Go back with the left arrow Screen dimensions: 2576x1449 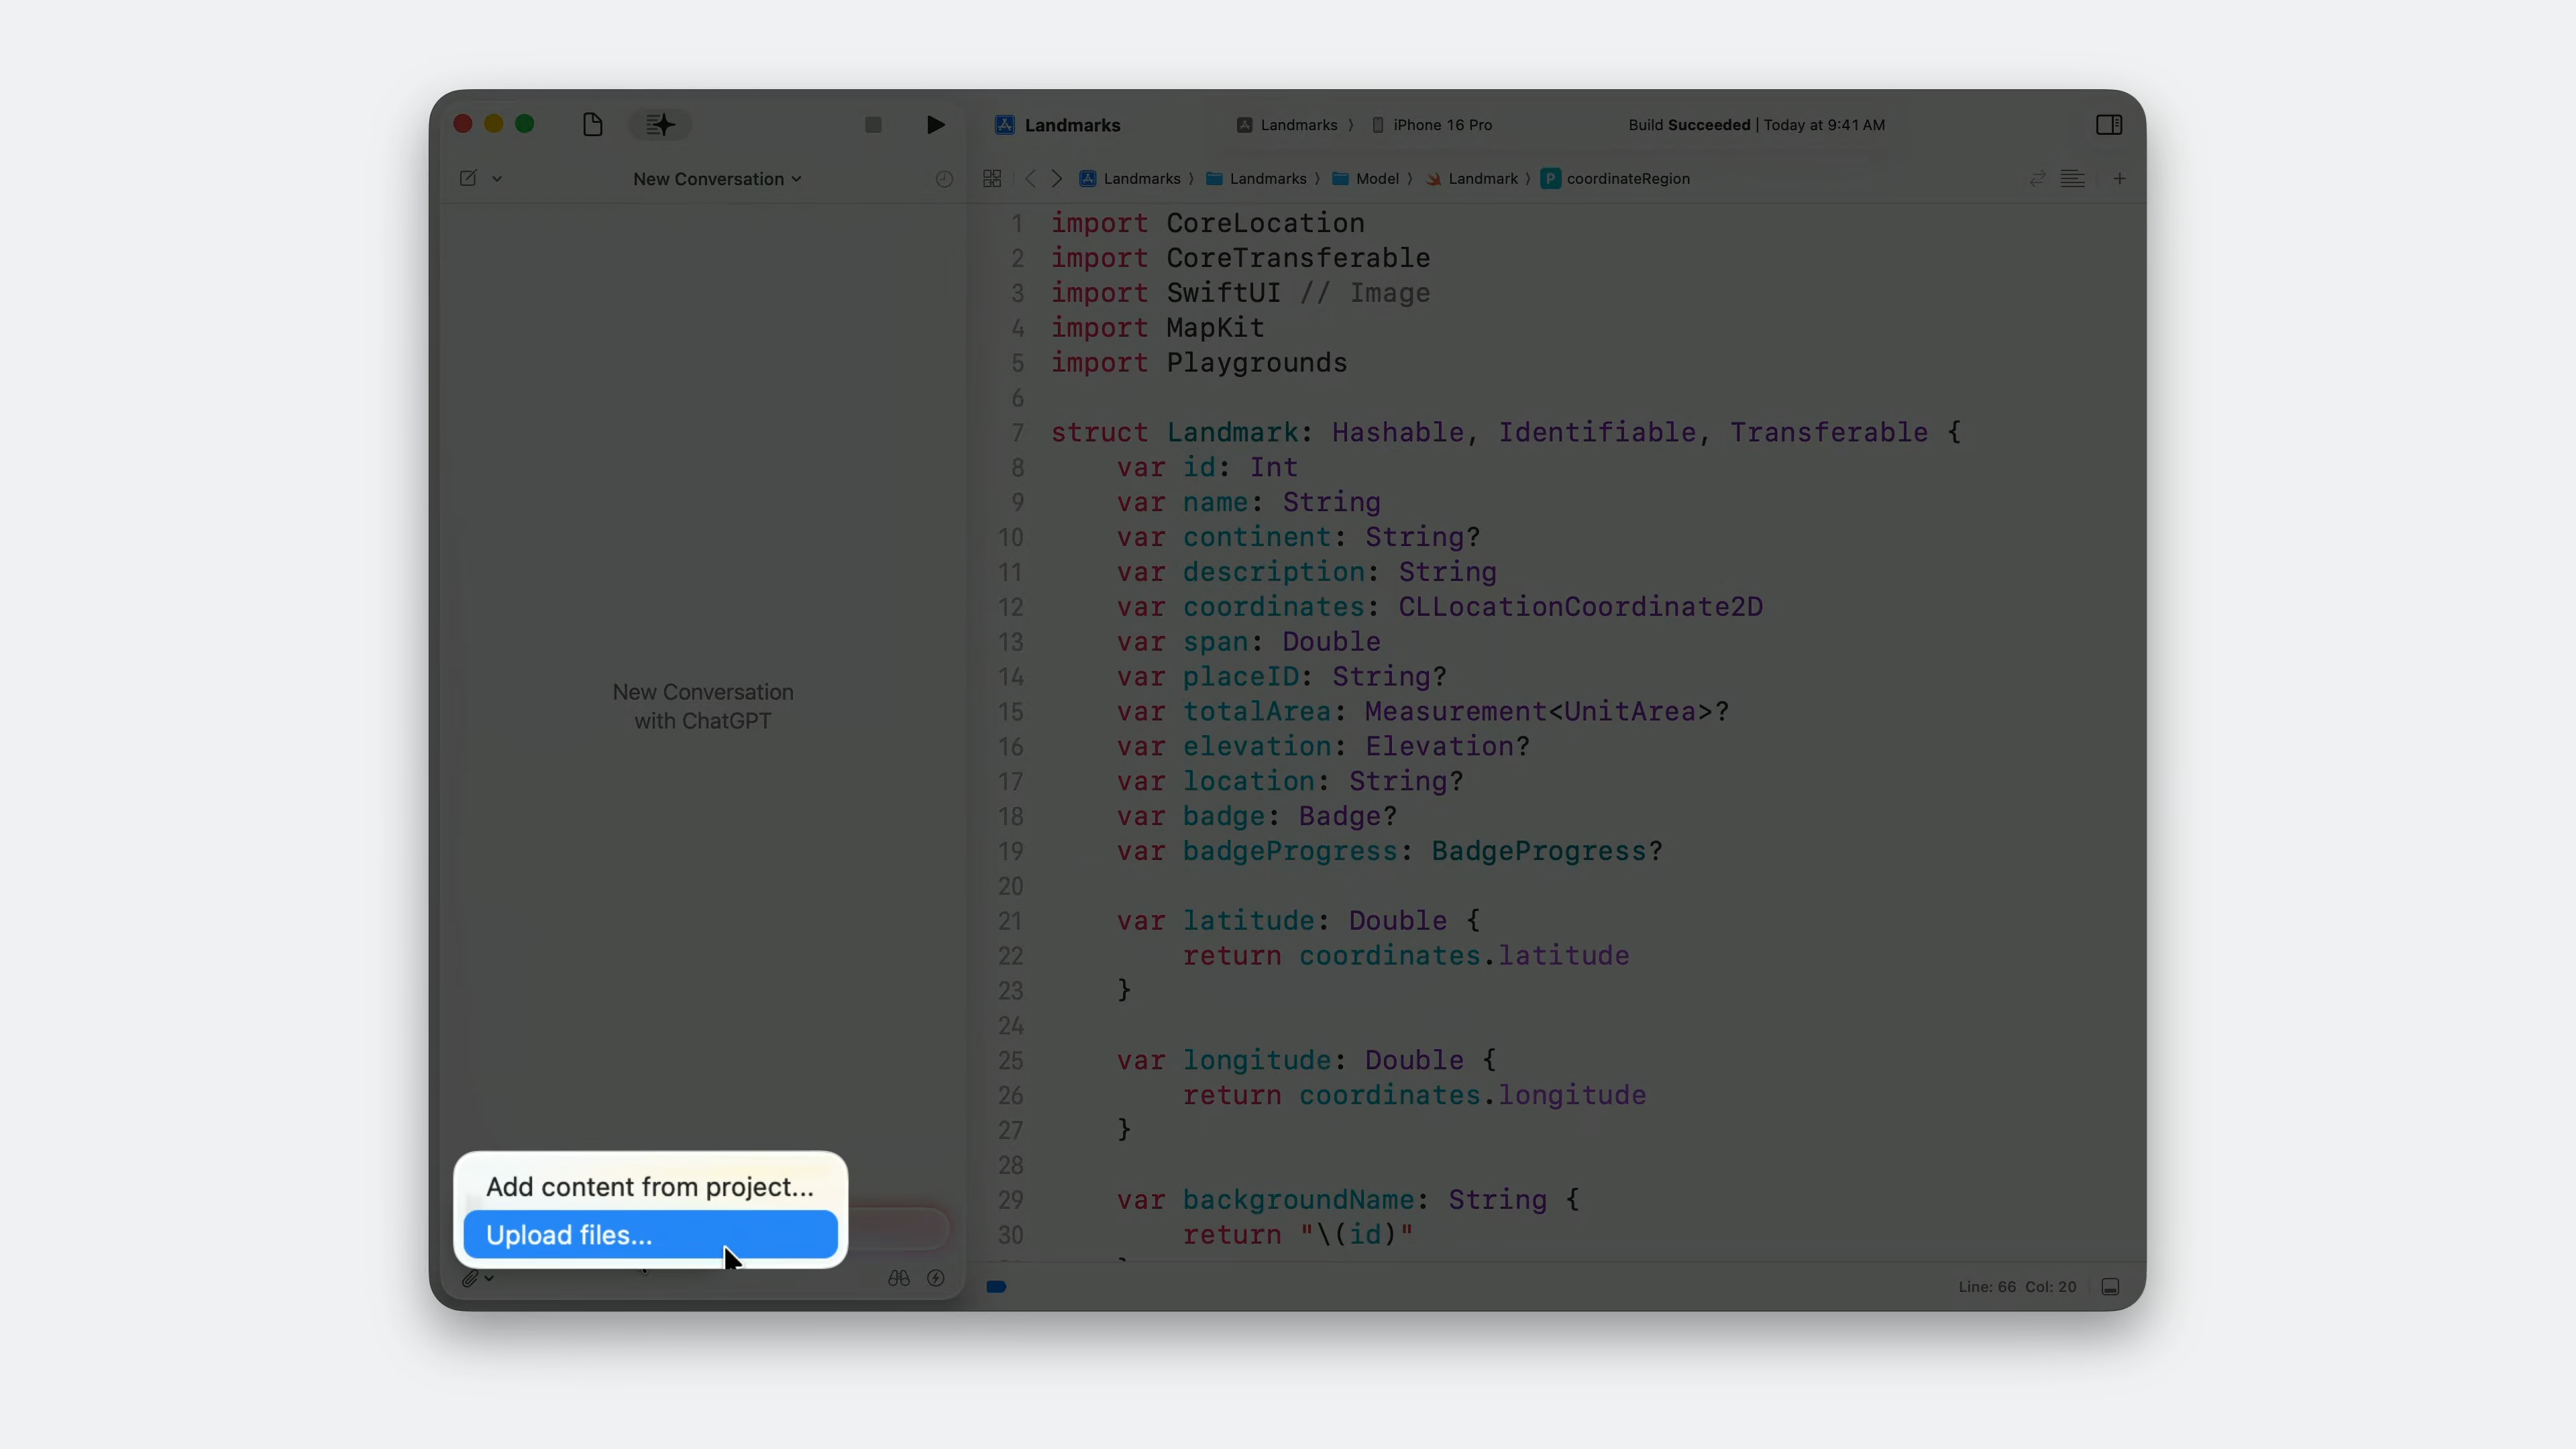tap(1030, 179)
